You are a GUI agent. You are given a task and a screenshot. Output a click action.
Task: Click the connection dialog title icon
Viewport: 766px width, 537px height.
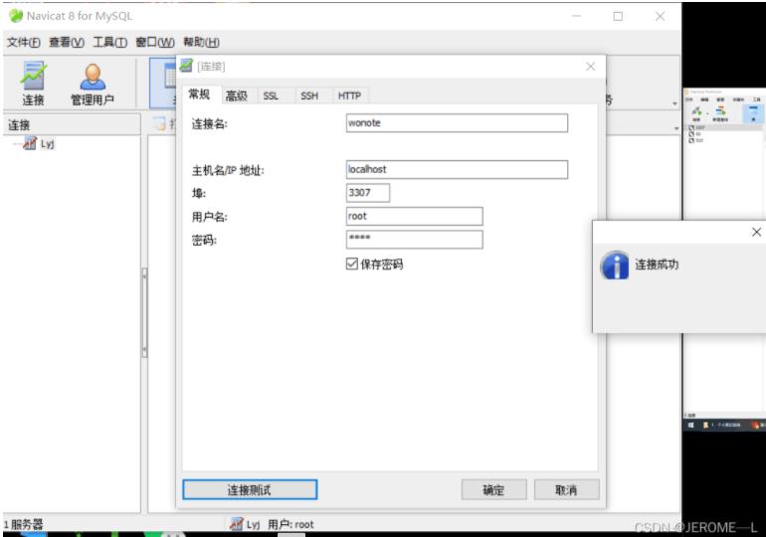click(186, 66)
